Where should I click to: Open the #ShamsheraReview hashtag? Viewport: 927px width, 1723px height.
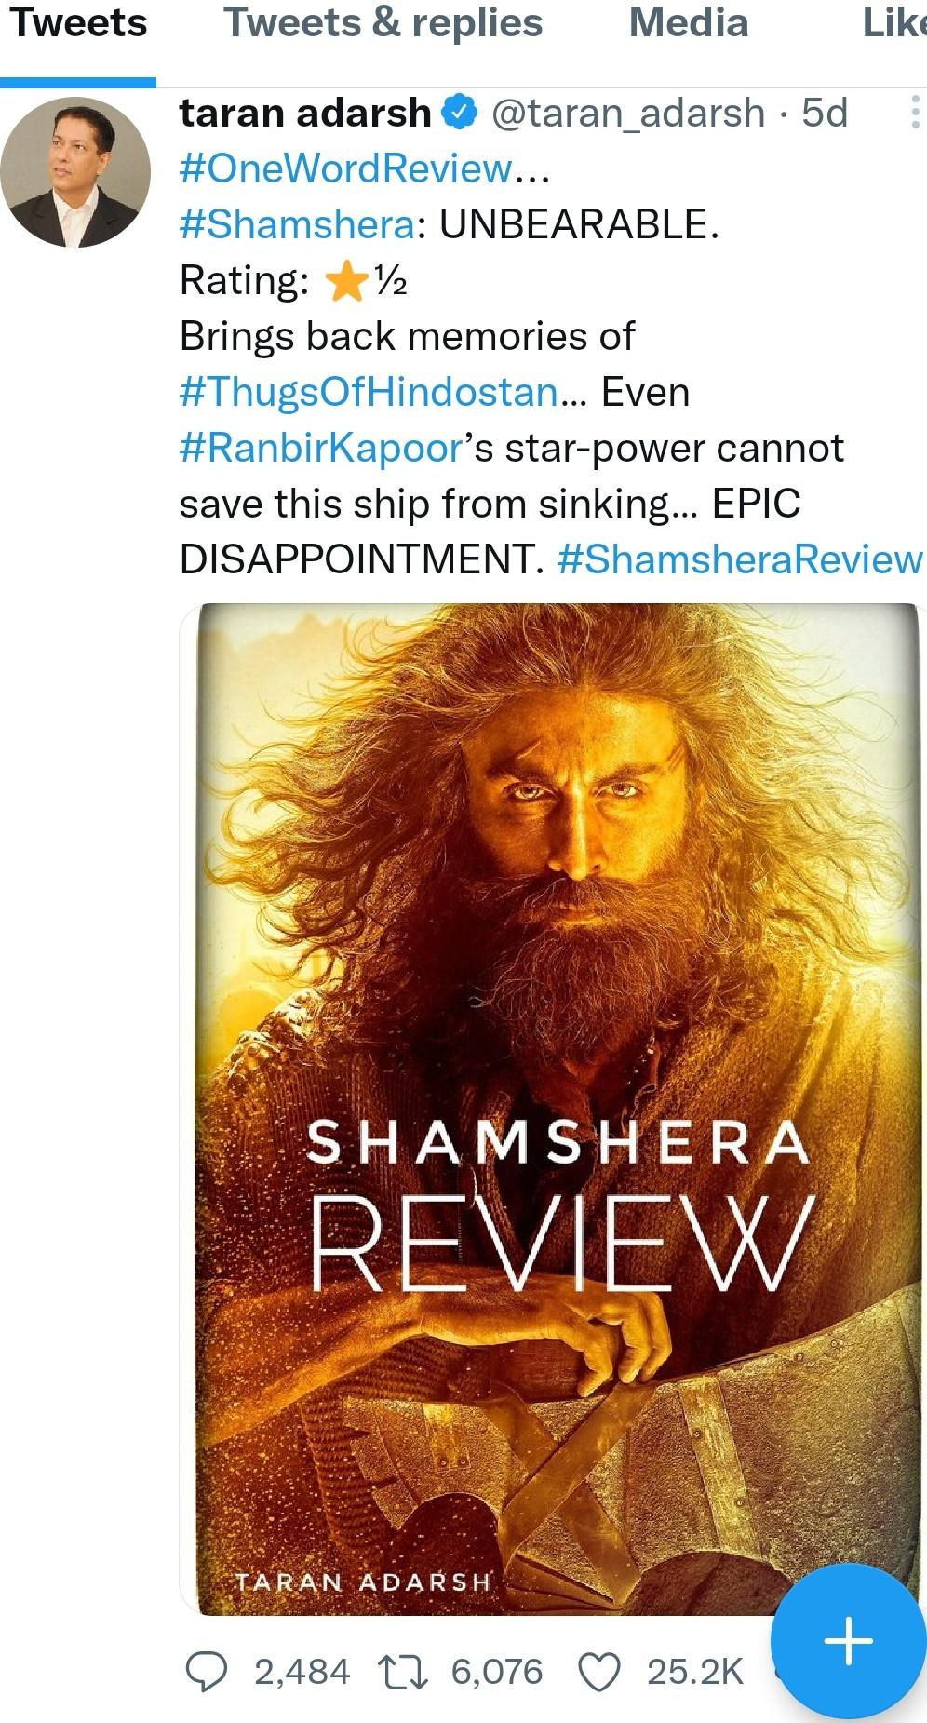coord(740,559)
